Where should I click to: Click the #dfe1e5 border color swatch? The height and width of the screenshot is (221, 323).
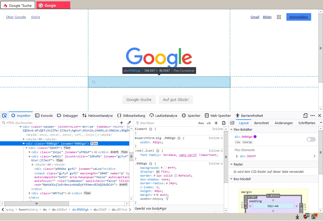pyautogui.click(x=176, y=176)
